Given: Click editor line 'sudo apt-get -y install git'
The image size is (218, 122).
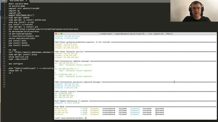Looking at the screenshot, I should tap(23, 27).
